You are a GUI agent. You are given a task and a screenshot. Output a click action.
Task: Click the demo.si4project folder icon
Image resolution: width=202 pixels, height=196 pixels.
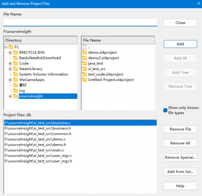coord(85,52)
